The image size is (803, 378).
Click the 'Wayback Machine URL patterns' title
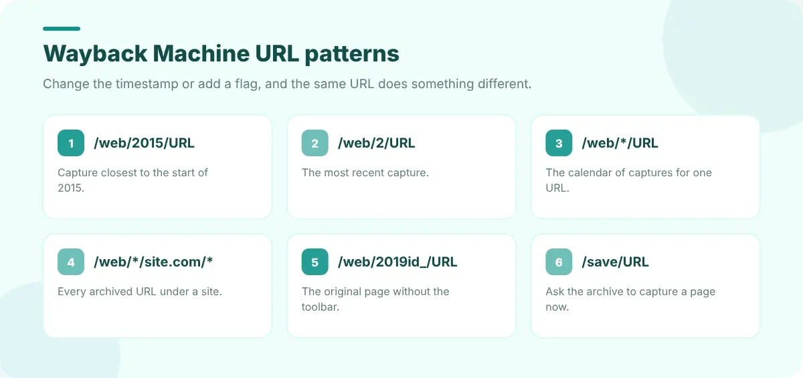coord(221,53)
